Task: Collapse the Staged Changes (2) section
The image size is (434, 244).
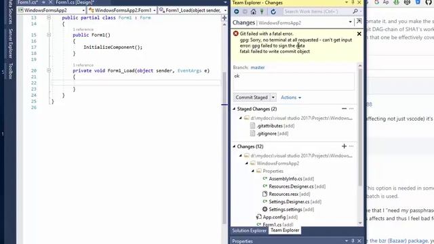Action: click(234, 108)
